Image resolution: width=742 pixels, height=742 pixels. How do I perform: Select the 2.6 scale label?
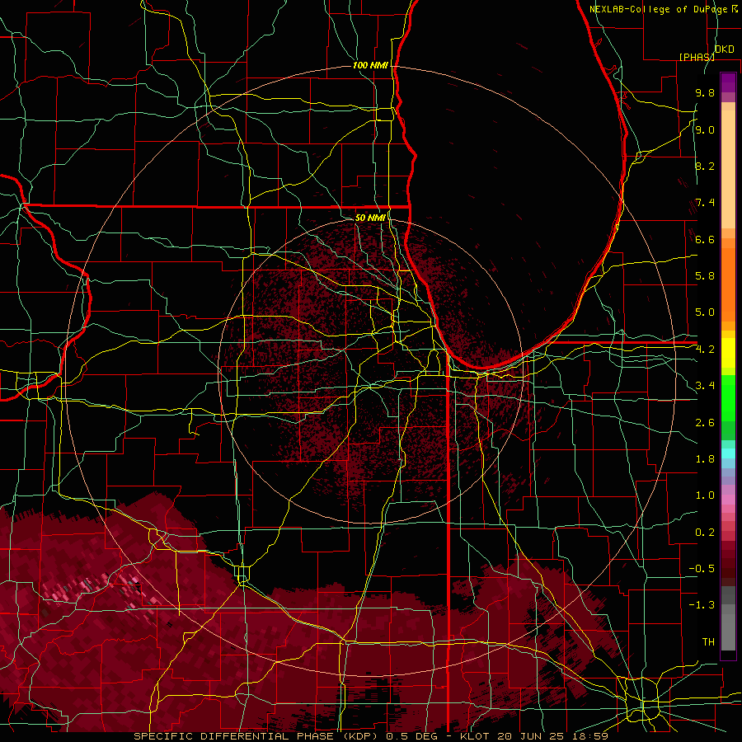tap(705, 423)
